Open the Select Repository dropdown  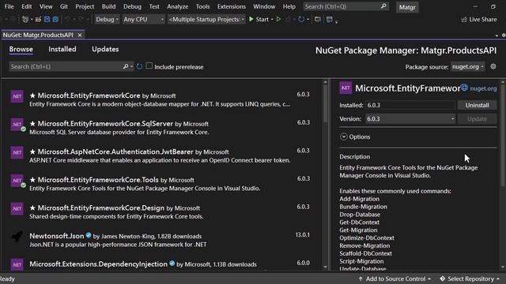click(469, 278)
